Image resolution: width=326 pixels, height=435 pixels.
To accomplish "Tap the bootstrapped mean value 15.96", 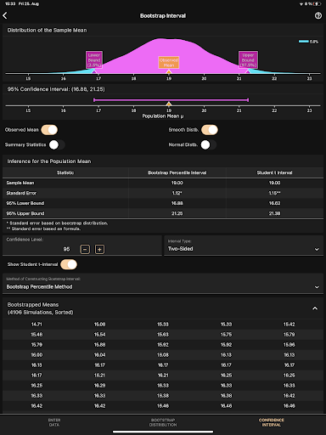I will [x=289, y=345].
